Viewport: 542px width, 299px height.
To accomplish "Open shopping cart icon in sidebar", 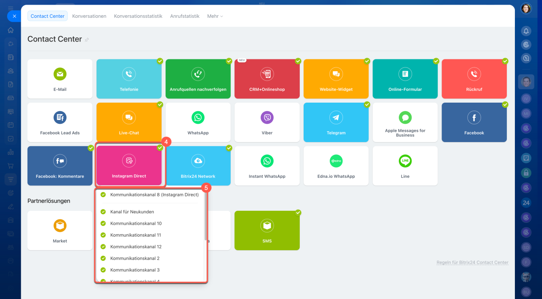I will [11, 166].
